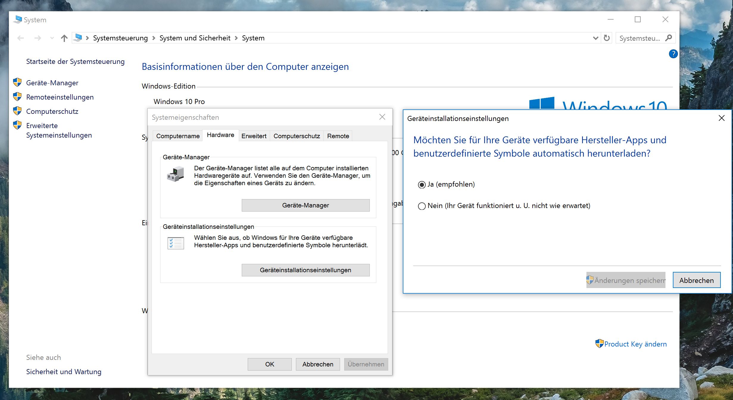Image resolution: width=733 pixels, height=400 pixels.
Task: Open Product Key ändern link
Action: (635, 344)
